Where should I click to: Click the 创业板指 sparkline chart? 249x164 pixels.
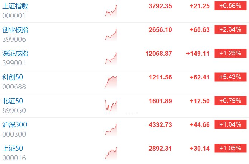tap(111, 34)
